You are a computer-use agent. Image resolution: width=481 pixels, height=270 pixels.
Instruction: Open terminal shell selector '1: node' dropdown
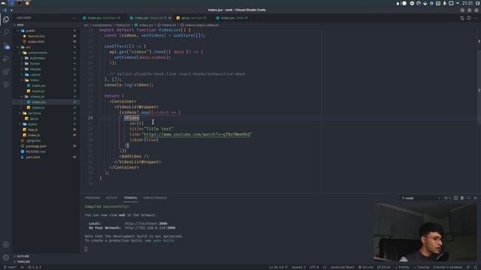point(421,198)
